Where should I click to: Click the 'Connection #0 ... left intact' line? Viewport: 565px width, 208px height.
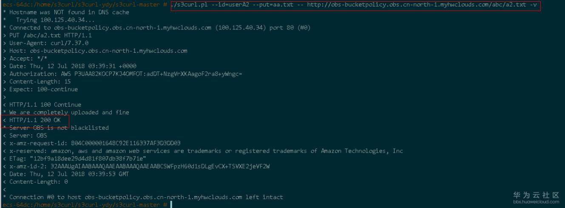(146, 197)
